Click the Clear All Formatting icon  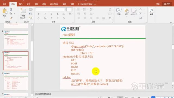click(x=64, y=18)
